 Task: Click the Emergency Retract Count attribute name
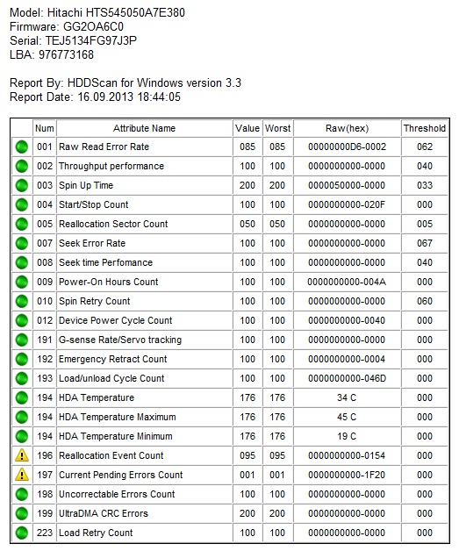[x=113, y=359]
